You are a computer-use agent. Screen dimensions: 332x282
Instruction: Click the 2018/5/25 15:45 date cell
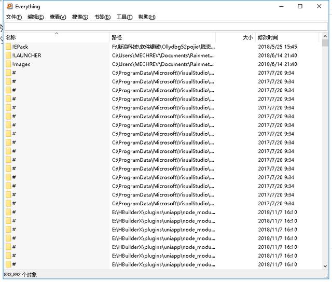278,47
